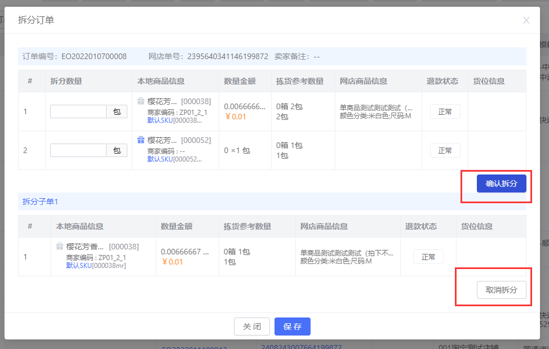Open the 默认SKU[000038mr] link in the sub-order table
The image size is (549, 349).
pyautogui.click(x=96, y=266)
